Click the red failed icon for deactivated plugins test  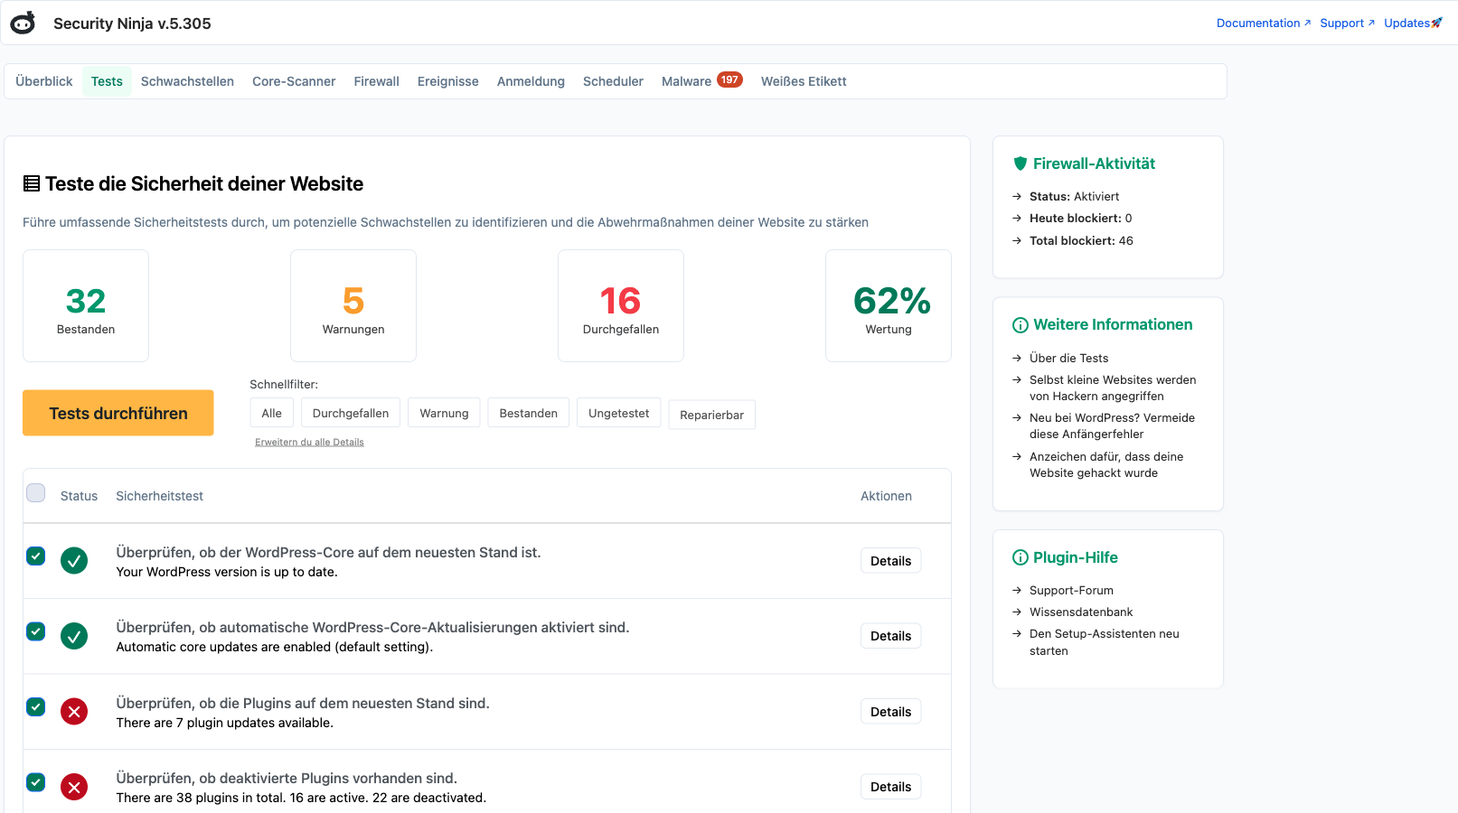coord(74,787)
